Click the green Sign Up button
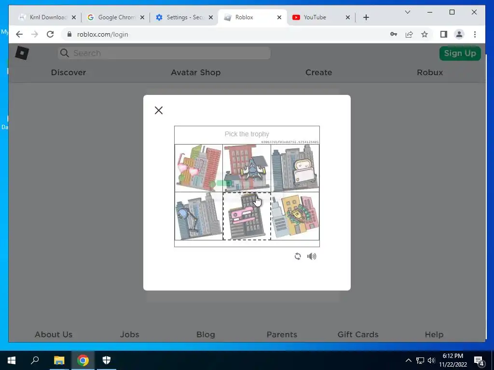The height and width of the screenshot is (370, 494). (x=460, y=53)
